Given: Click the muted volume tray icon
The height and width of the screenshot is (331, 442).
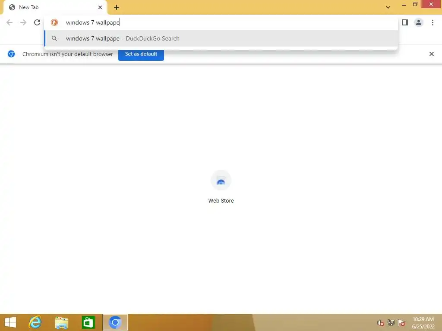Looking at the screenshot, I should pos(381,323).
